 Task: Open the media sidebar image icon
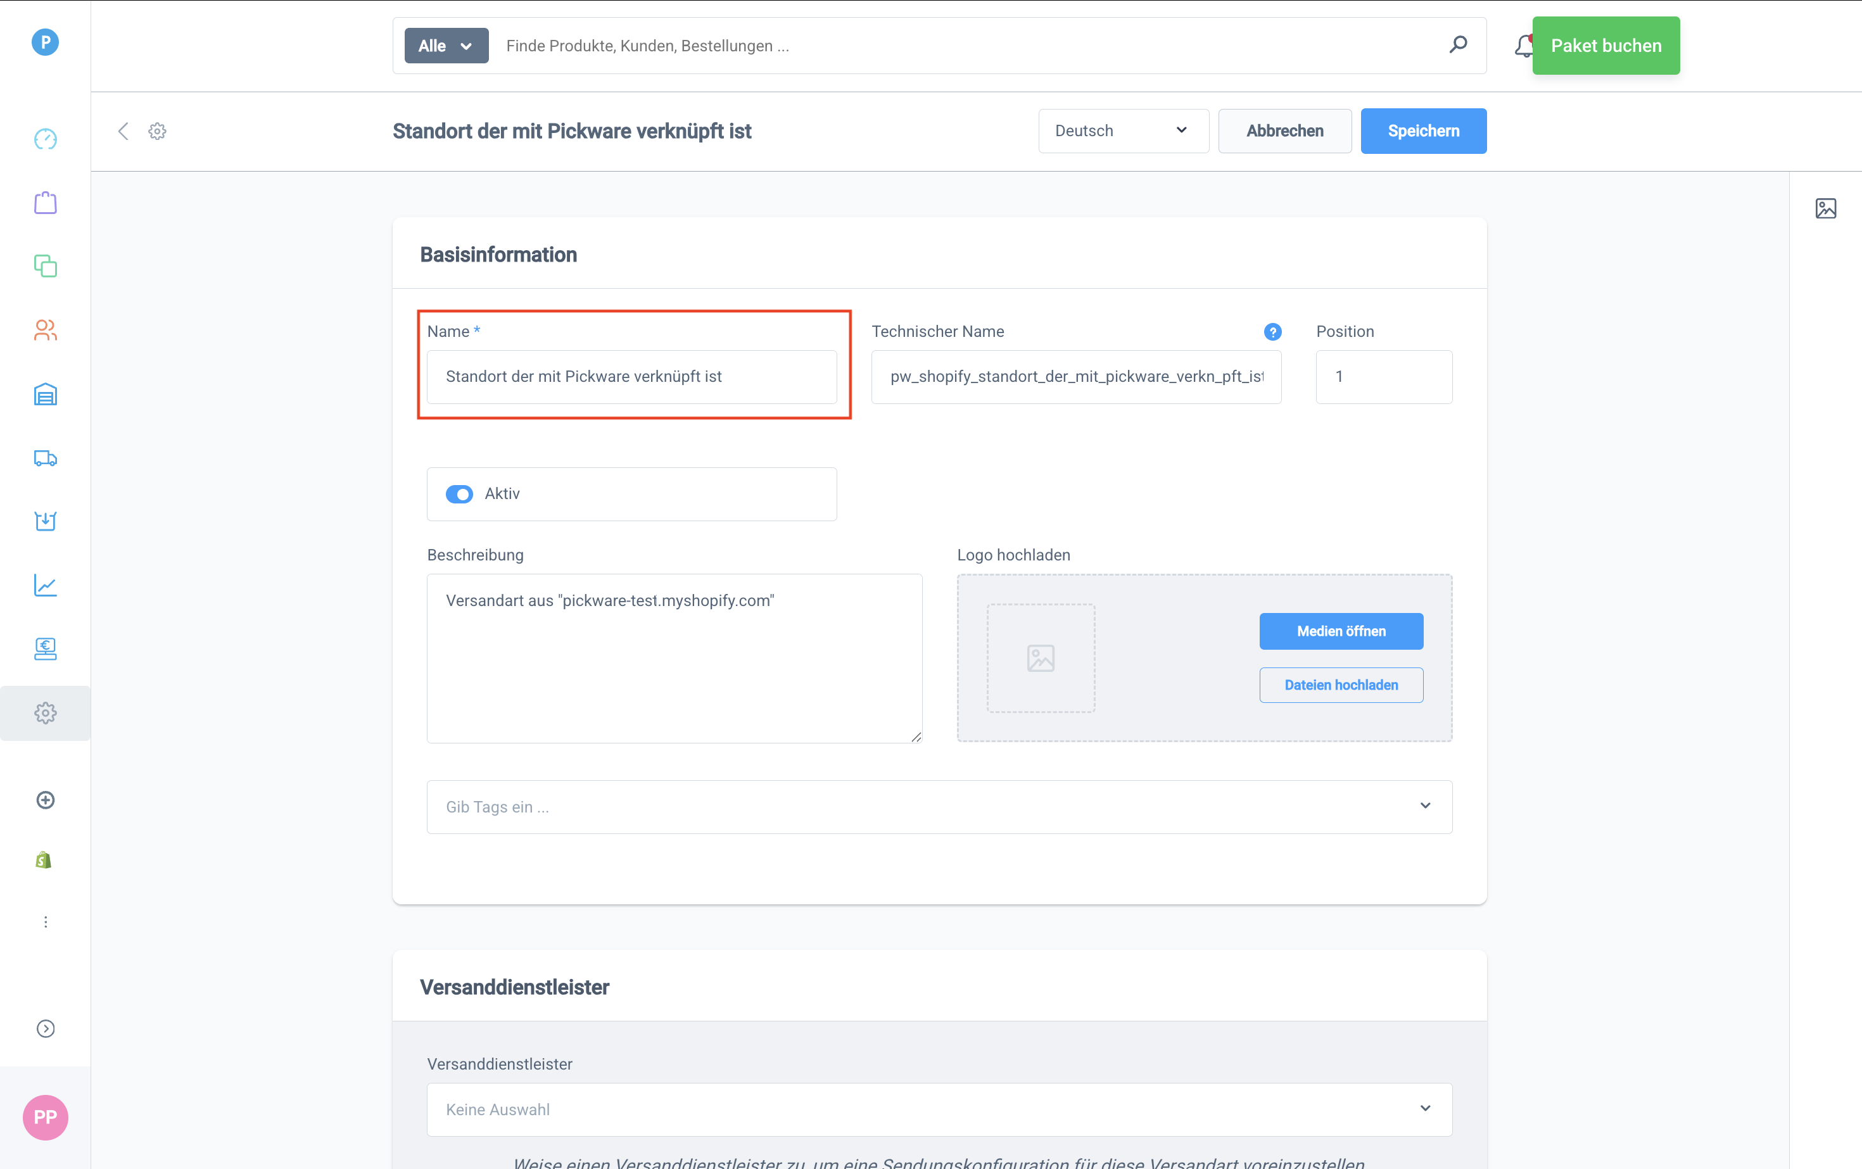coord(1825,209)
